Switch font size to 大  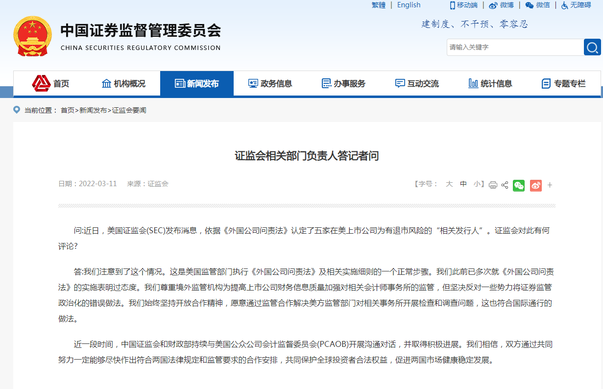point(449,185)
